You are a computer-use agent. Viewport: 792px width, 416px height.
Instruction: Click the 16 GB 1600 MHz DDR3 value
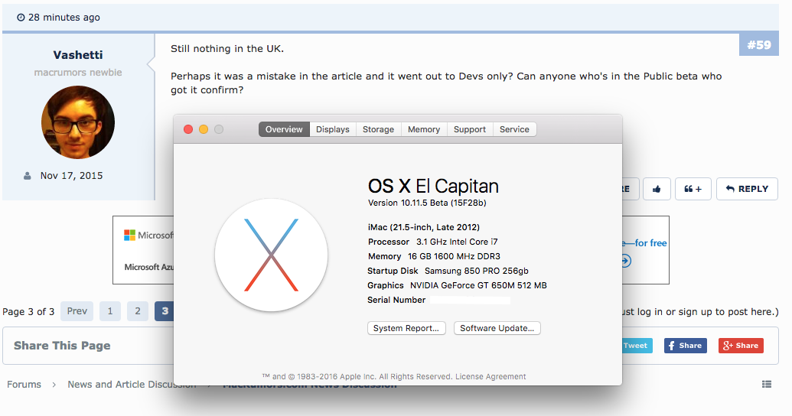[x=454, y=256]
